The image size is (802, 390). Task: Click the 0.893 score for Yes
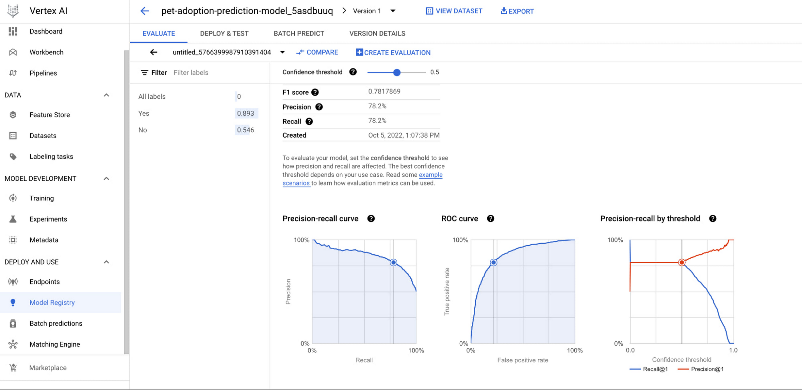pyautogui.click(x=246, y=114)
